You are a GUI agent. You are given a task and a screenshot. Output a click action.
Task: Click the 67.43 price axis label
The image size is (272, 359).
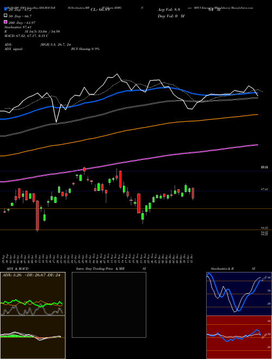coord(264,189)
